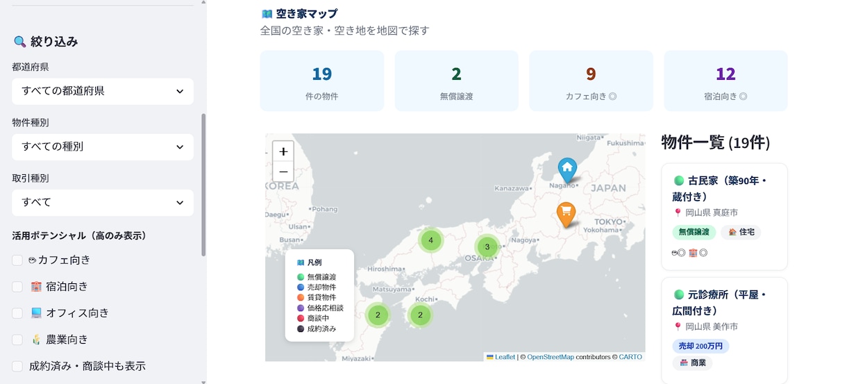Click the 岡山県 真庭市 location text
This screenshot has height=384, width=847.
[x=712, y=213]
